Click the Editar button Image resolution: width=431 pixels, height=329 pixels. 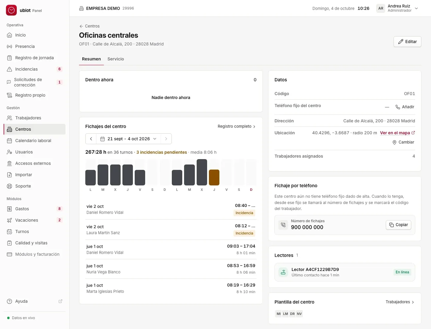pyautogui.click(x=407, y=42)
